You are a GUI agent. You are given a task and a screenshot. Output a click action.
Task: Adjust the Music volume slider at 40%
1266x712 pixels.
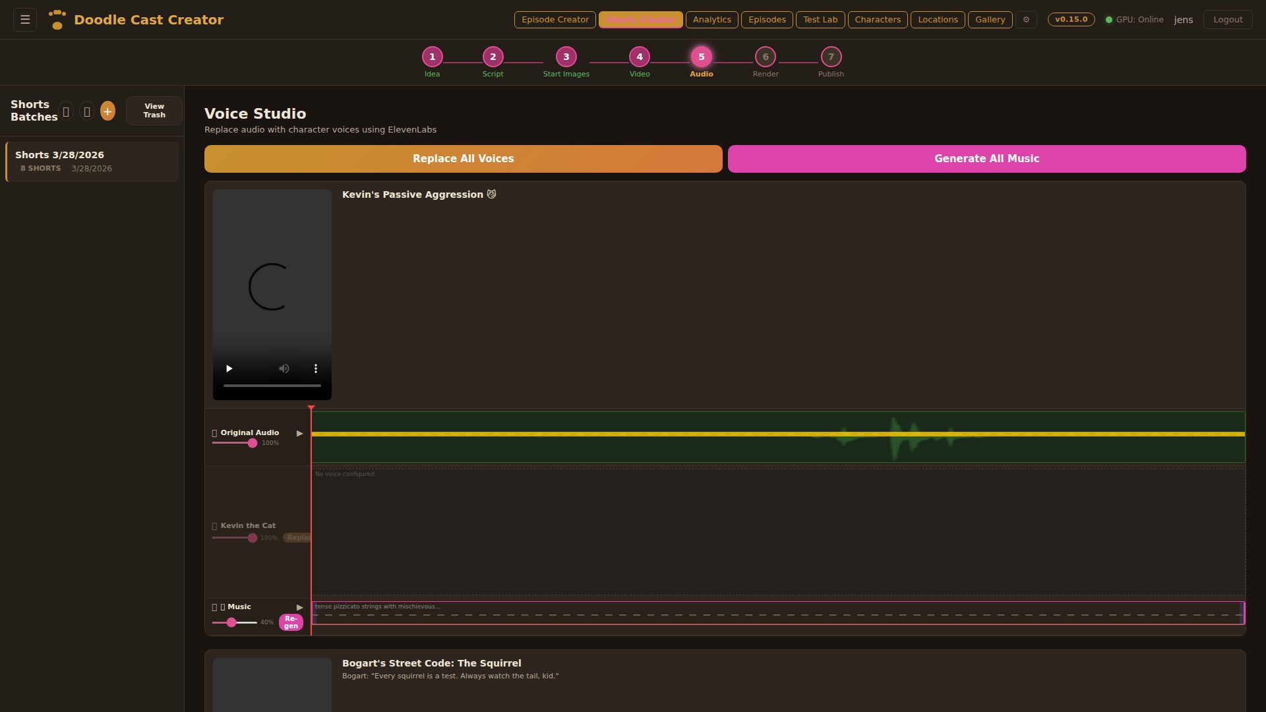pyautogui.click(x=232, y=622)
